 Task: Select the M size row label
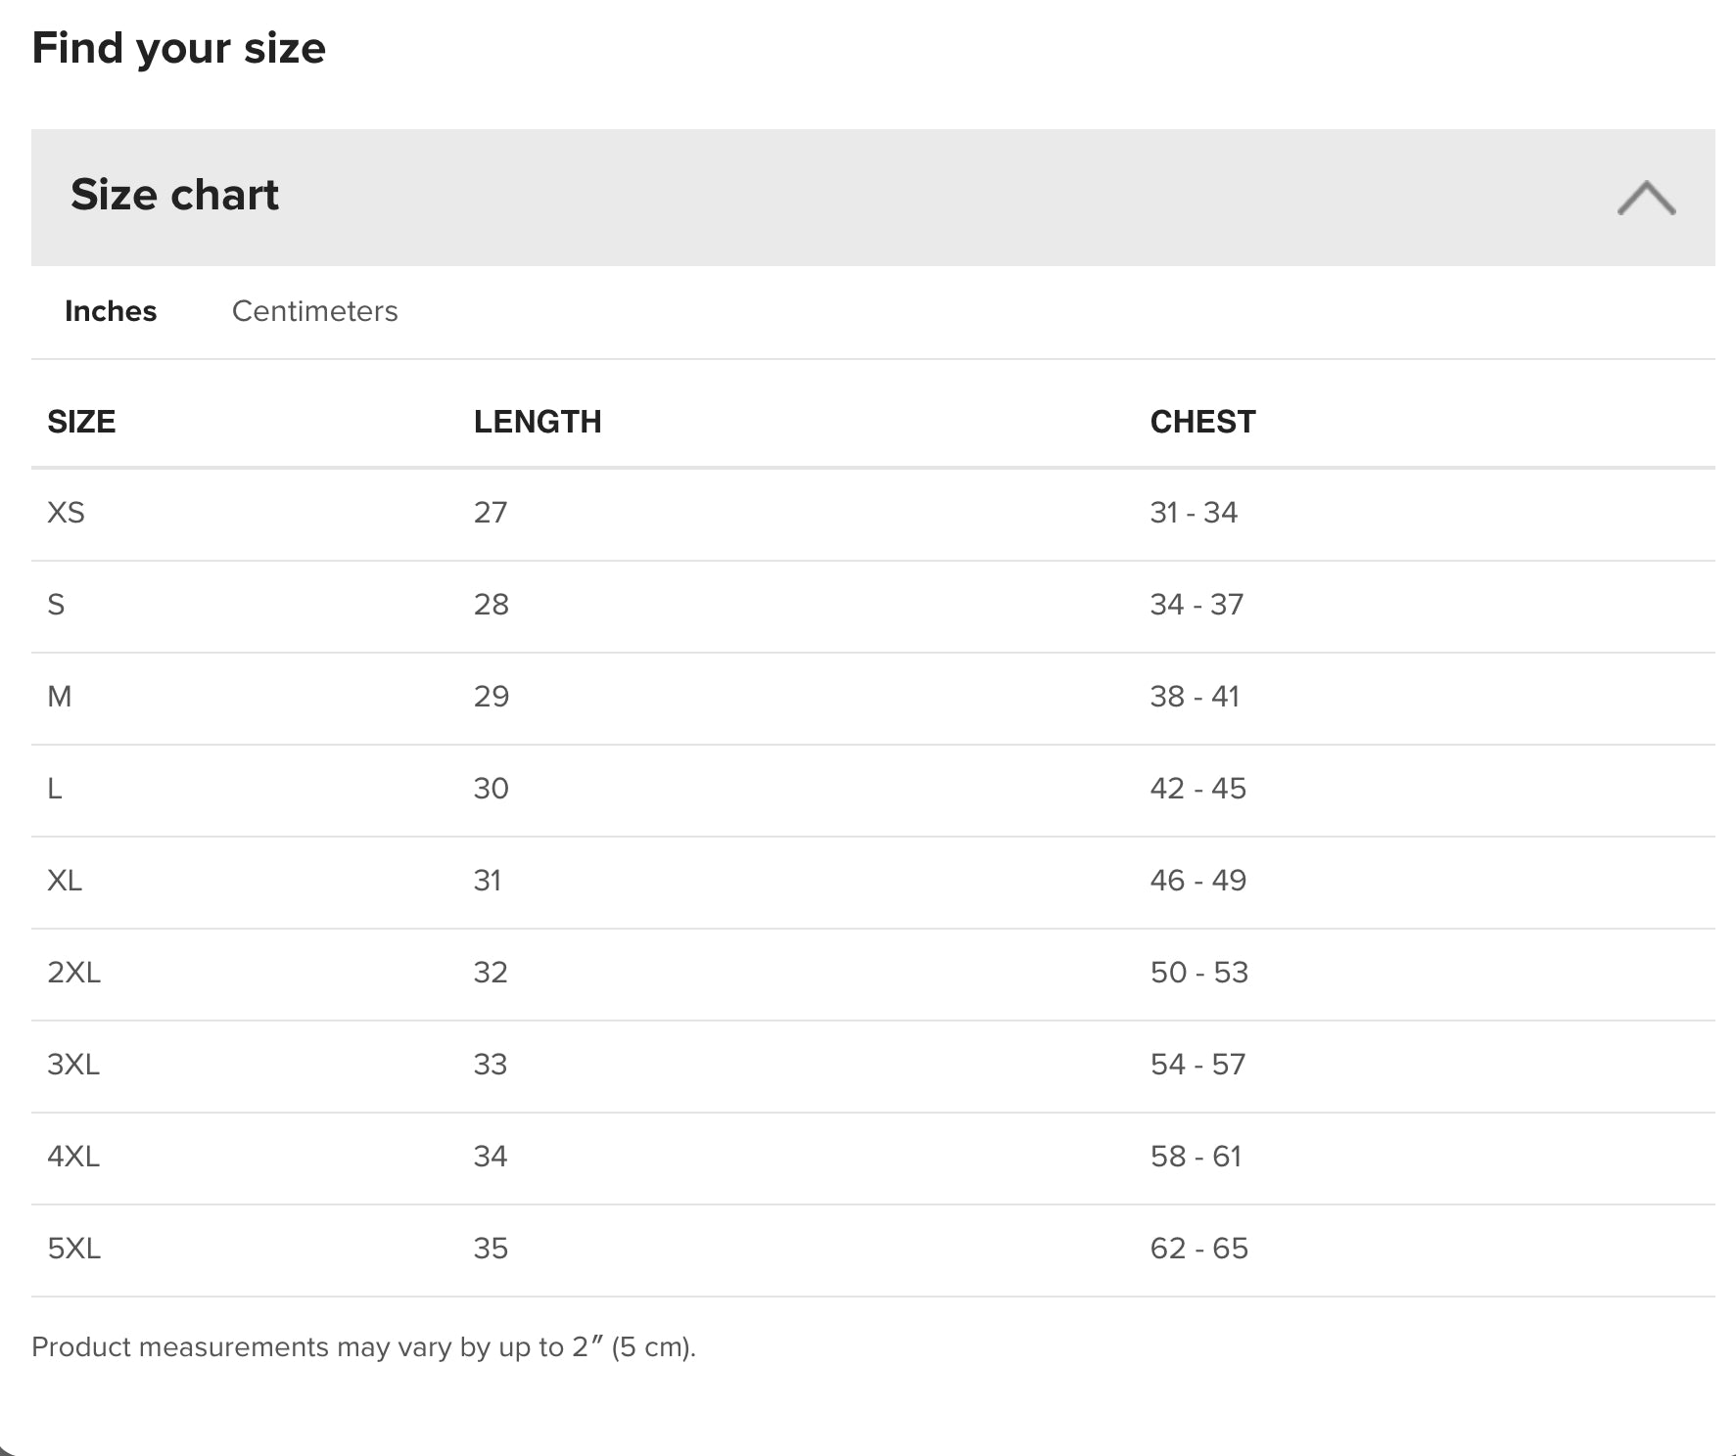[x=59, y=697]
